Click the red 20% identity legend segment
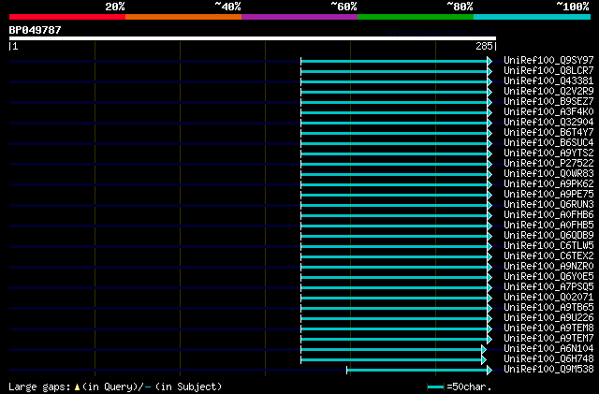The image size is (599, 394). pos(67,17)
